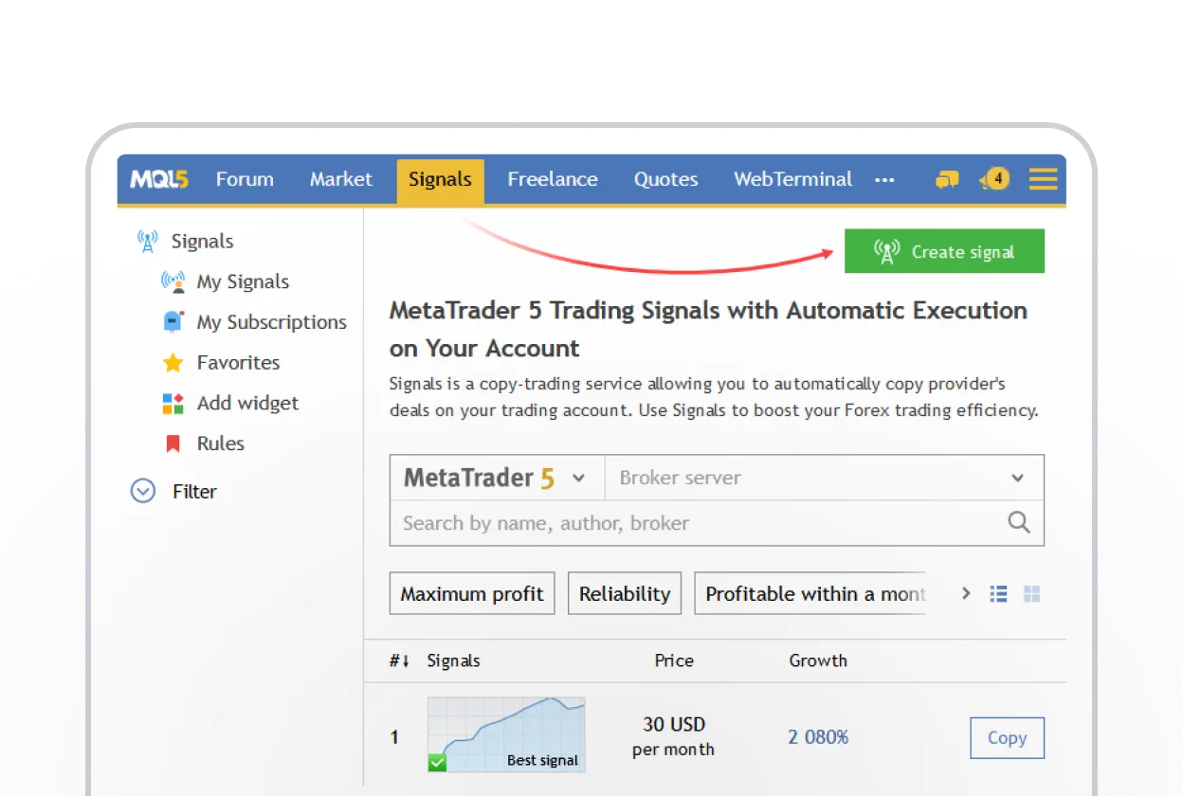This screenshot has height=796, width=1183.
Task: Open My Signals
Action: [243, 281]
